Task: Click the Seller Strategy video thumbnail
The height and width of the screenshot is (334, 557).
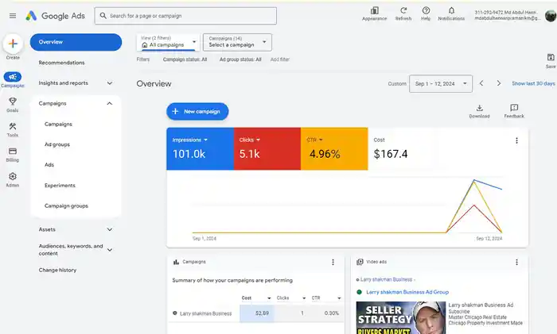Action: tap(401, 317)
